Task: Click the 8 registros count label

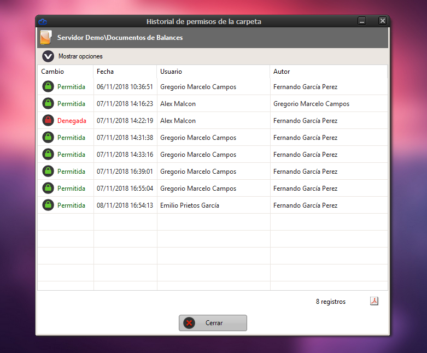Action: coord(331,302)
